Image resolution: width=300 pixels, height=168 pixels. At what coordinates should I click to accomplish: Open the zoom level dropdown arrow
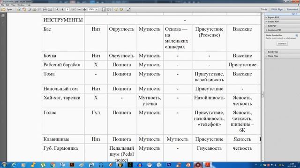(x=97, y=9)
